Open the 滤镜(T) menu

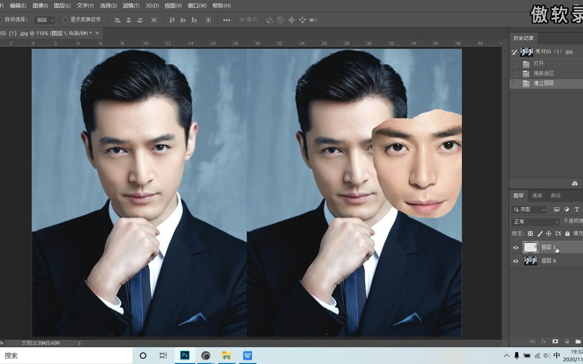pyautogui.click(x=131, y=6)
